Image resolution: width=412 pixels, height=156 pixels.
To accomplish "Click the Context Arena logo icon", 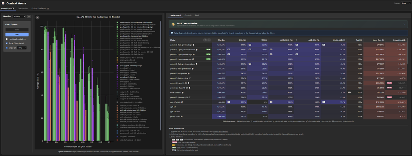I will coord(3,3).
